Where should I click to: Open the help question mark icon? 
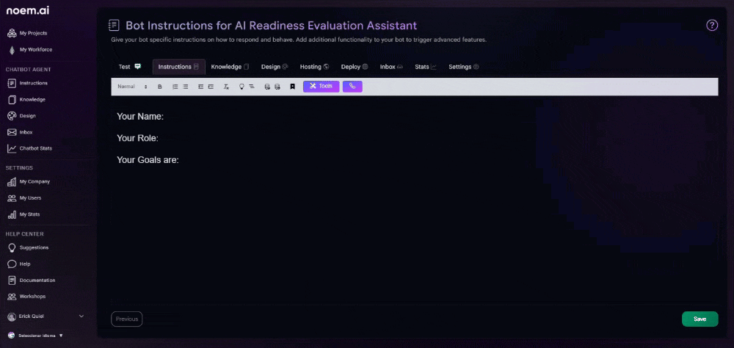712,26
